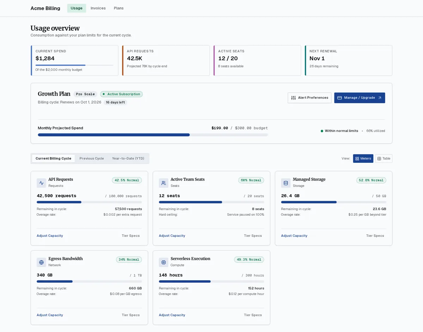Click the Managed Storage database icon

286,183
